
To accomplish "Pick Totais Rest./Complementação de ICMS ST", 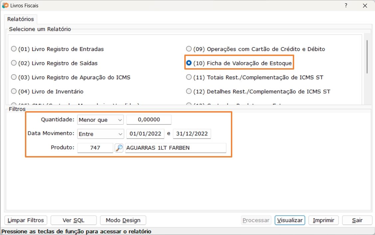I will (189, 77).
